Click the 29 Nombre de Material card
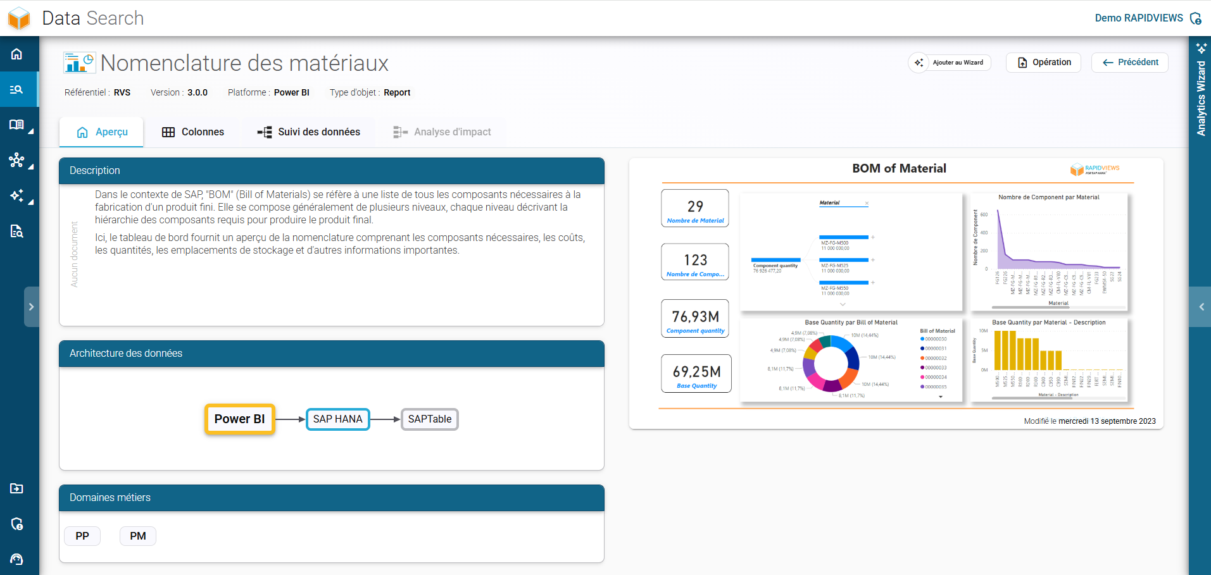The height and width of the screenshot is (575, 1211). 695,208
